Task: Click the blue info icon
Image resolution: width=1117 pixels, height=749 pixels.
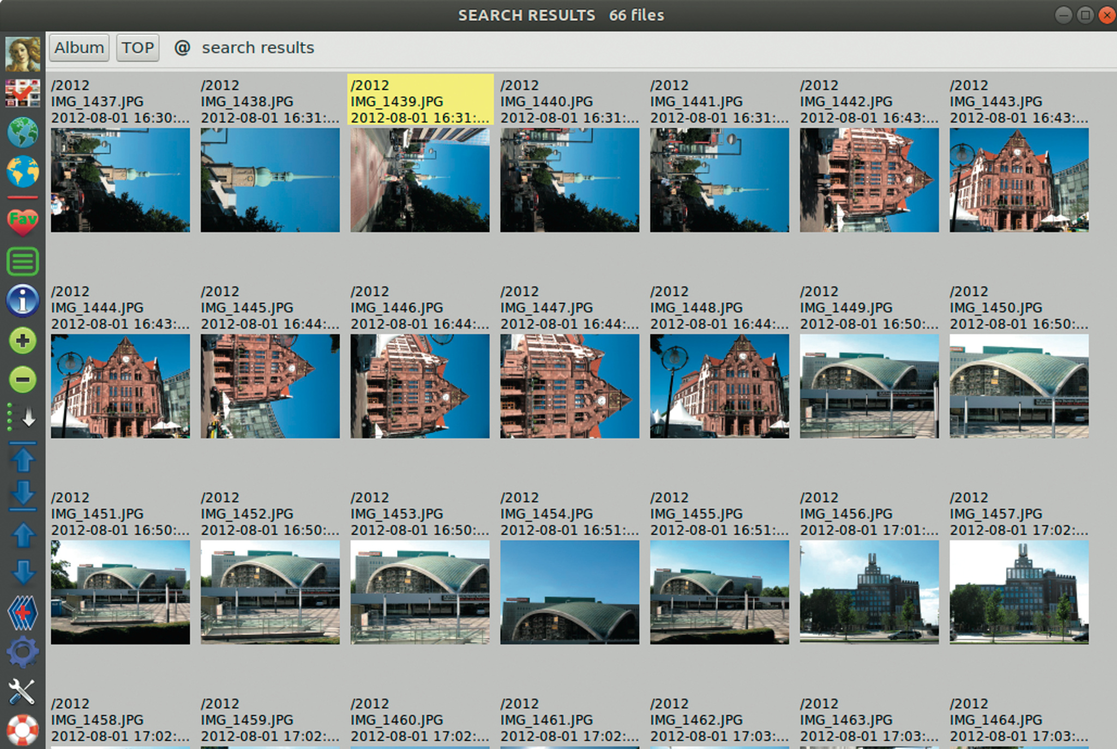Action: click(22, 300)
